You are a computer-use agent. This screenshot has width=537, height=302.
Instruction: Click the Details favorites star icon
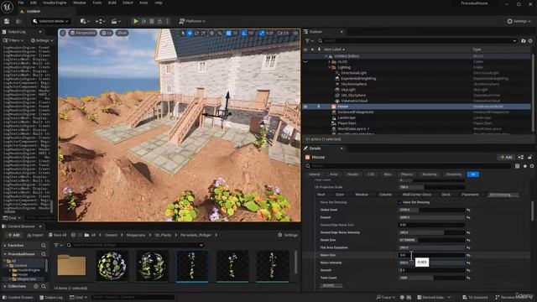524,166
